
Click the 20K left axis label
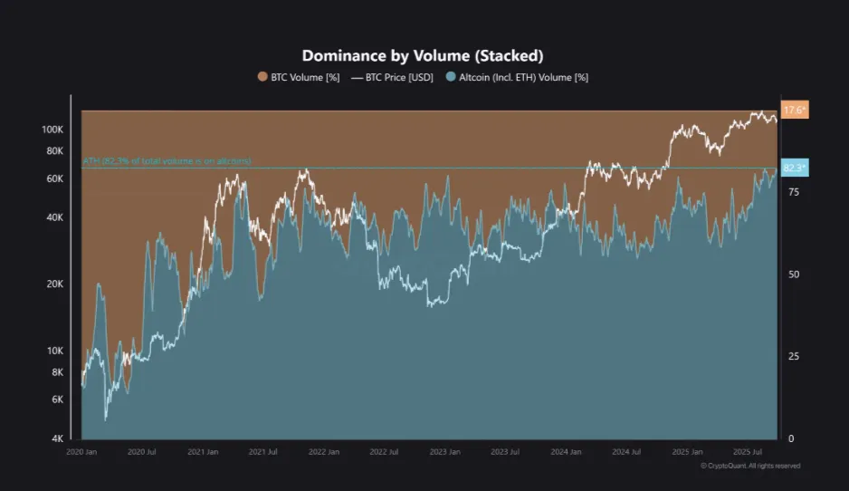55,284
